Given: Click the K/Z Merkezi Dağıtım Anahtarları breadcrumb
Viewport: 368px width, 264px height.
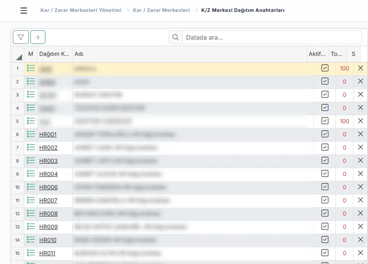Looking at the screenshot, I should (x=243, y=10).
